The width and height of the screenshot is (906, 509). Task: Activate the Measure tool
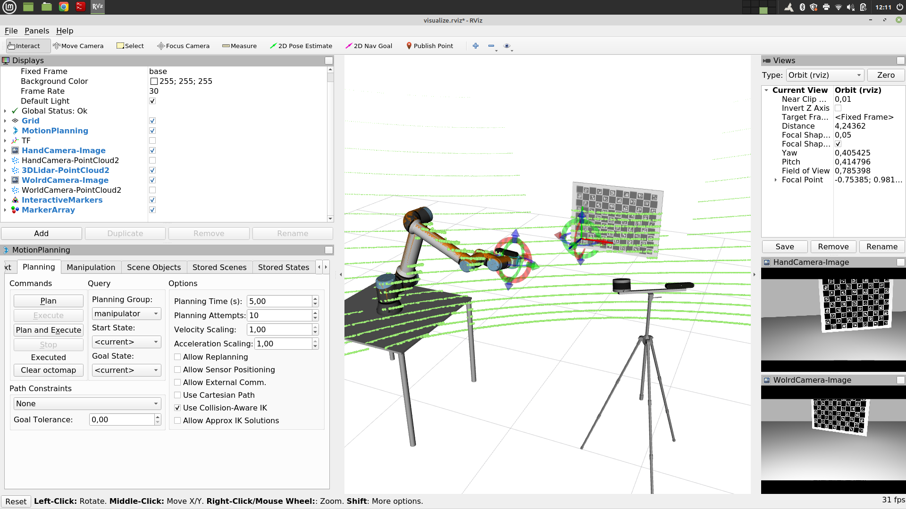[240, 46]
